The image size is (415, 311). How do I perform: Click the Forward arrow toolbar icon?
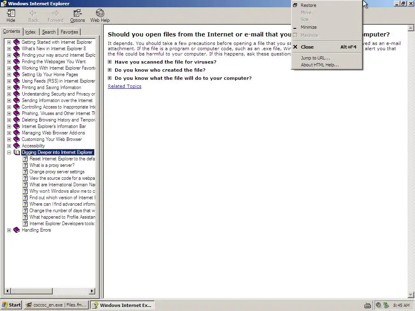point(56,13)
